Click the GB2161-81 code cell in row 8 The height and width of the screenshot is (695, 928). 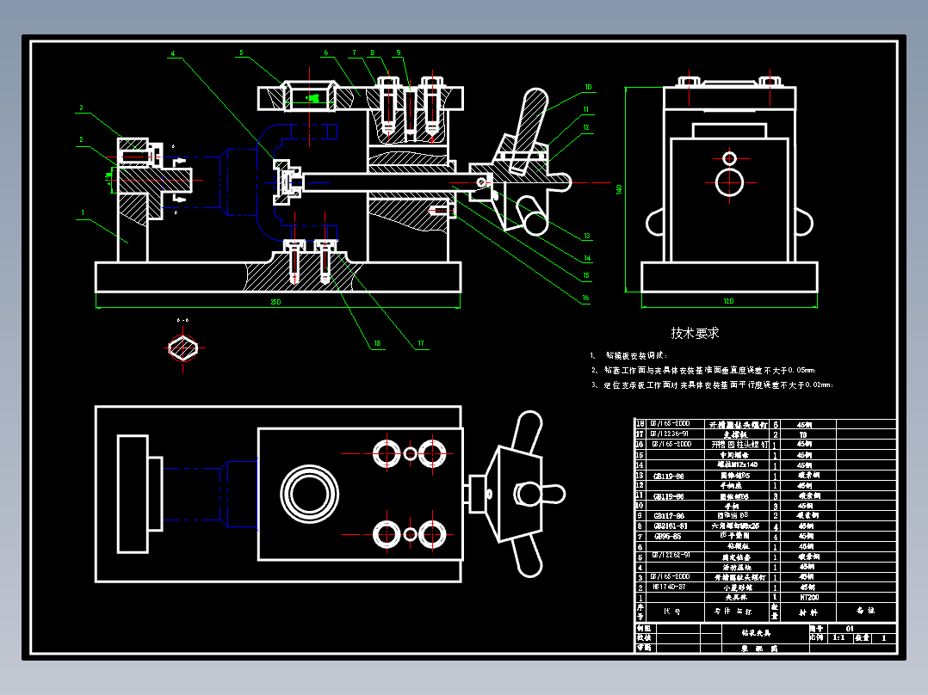pyautogui.click(x=675, y=526)
